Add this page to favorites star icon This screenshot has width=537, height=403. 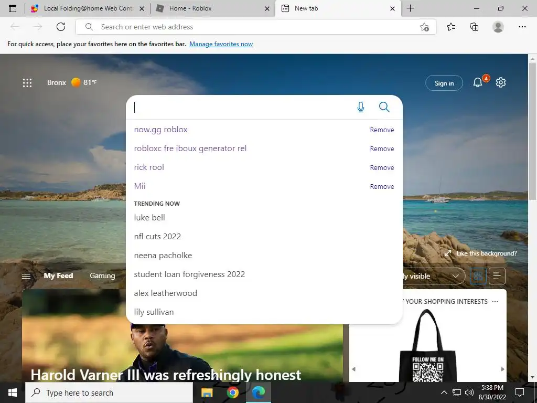click(x=424, y=27)
